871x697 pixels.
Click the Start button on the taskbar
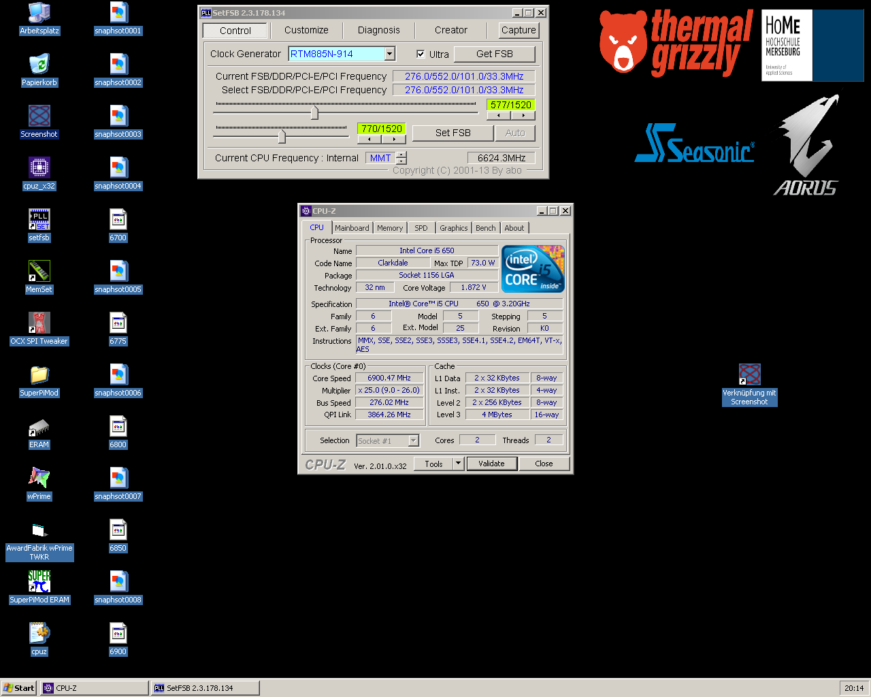(x=19, y=688)
